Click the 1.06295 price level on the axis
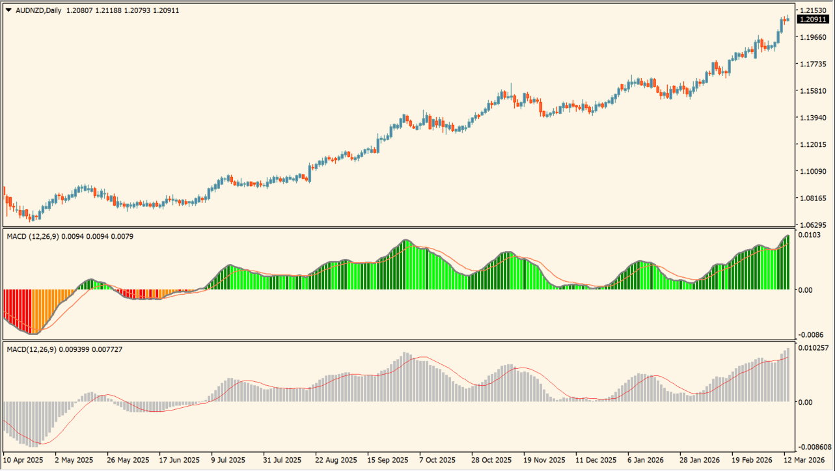 814,224
